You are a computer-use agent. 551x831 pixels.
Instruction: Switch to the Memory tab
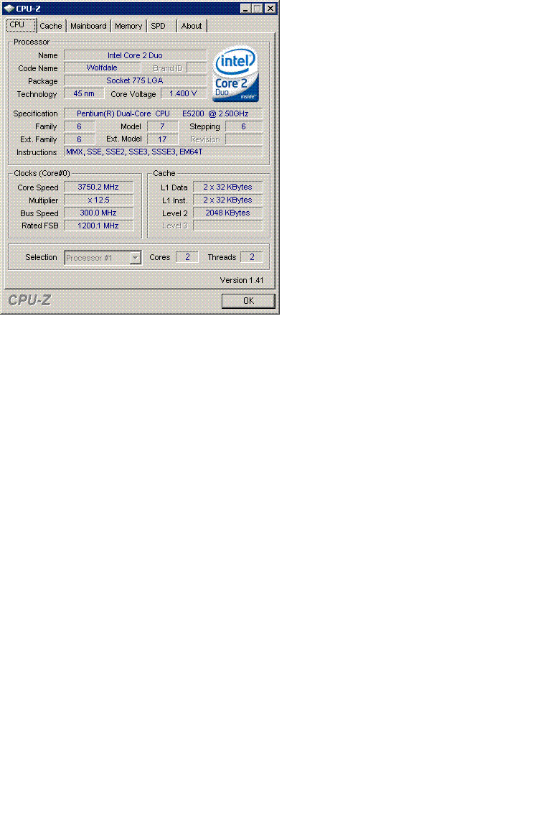click(x=128, y=26)
